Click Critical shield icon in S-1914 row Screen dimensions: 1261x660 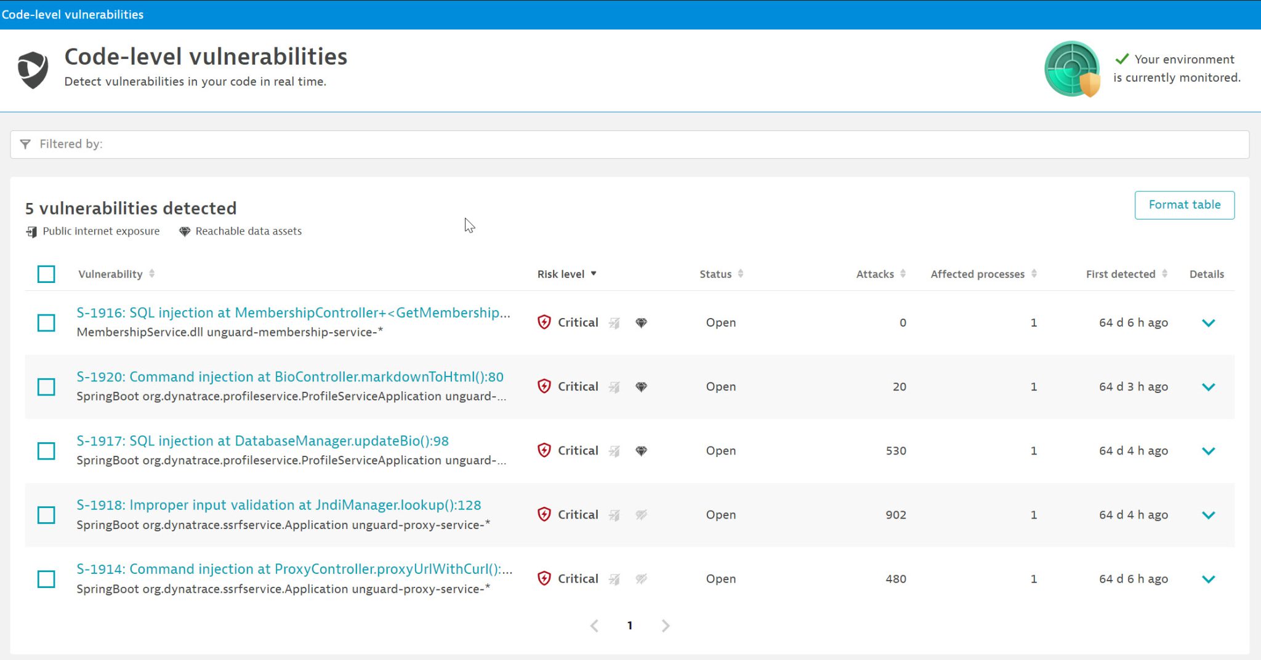point(544,578)
